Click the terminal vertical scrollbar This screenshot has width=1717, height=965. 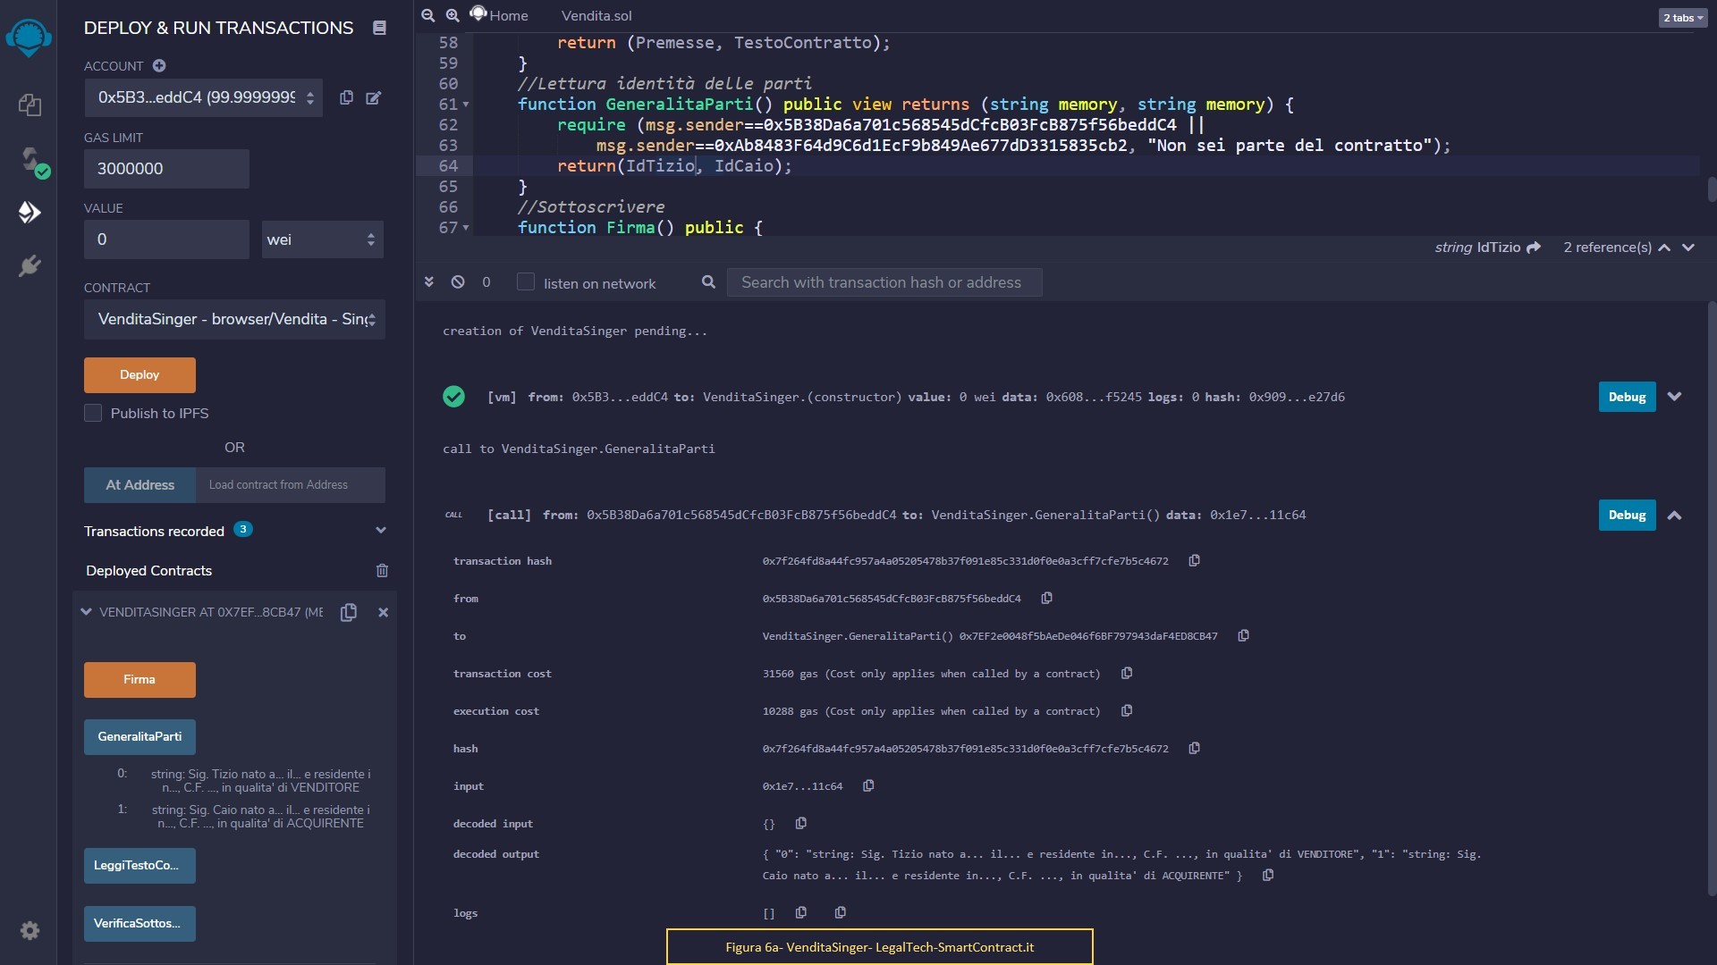coord(1712,599)
